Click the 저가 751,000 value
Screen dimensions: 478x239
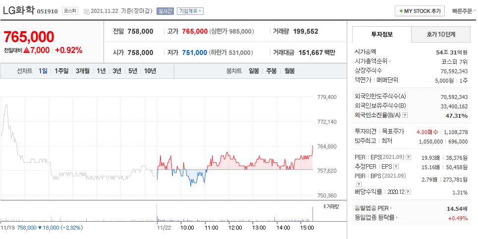195,52
